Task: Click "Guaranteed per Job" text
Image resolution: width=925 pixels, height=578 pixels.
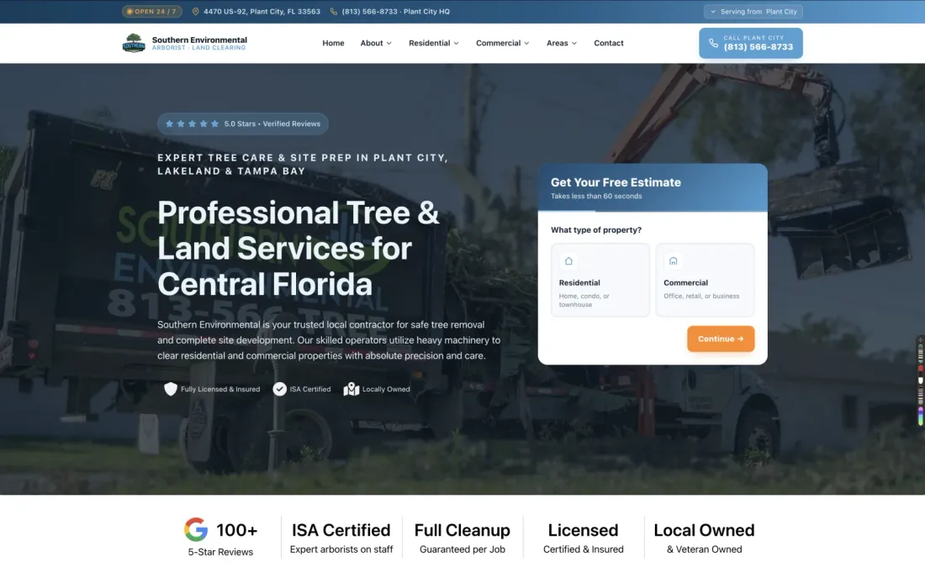Action: pos(462,549)
